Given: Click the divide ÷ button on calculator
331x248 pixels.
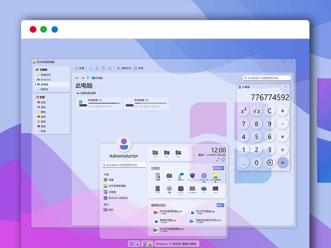Looking at the screenshot, I should [283, 150].
